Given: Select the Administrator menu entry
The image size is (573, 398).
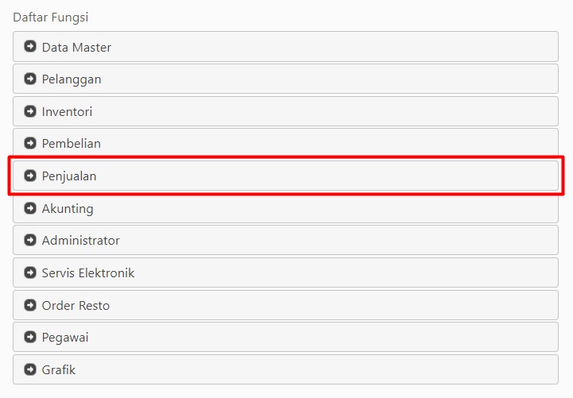Looking at the screenshot, I should click(285, 240).
